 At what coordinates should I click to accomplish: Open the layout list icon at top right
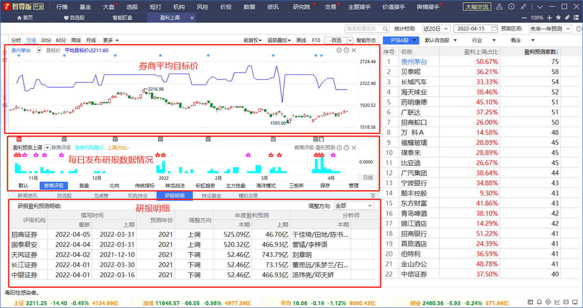(x=576, y=18)
